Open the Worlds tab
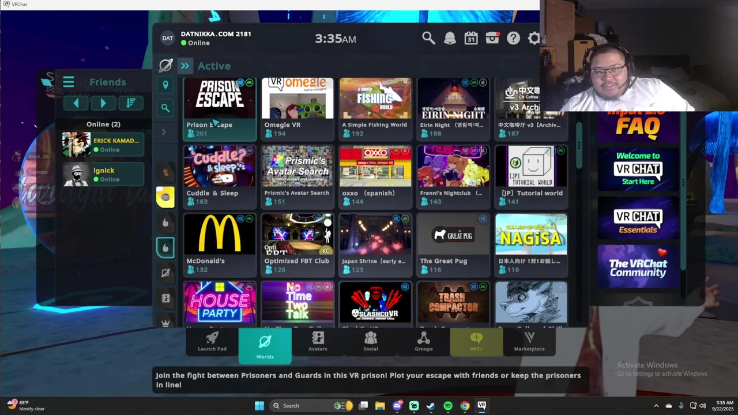This screenshot has width=738, height=415. click(265, 346)
